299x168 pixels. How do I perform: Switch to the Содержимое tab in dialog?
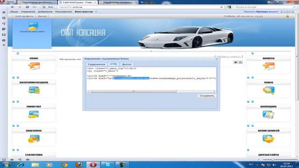point(96,64)
